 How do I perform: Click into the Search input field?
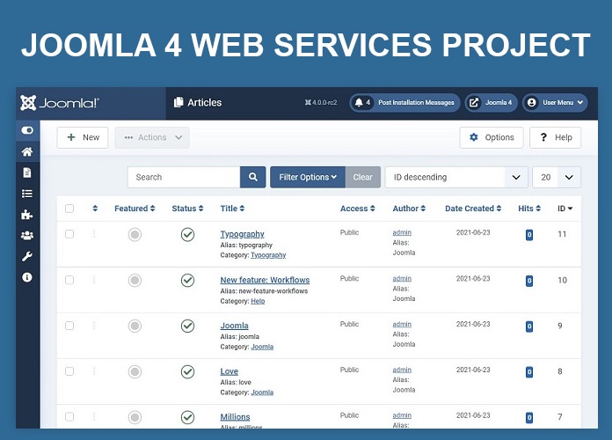[184, 177]
